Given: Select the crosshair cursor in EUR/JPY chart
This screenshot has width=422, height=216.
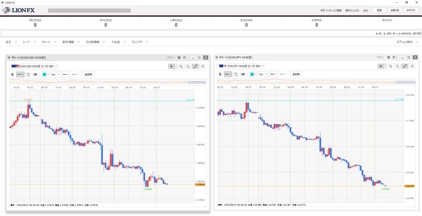Looking at the screenshot, I should tap(380, 66).
